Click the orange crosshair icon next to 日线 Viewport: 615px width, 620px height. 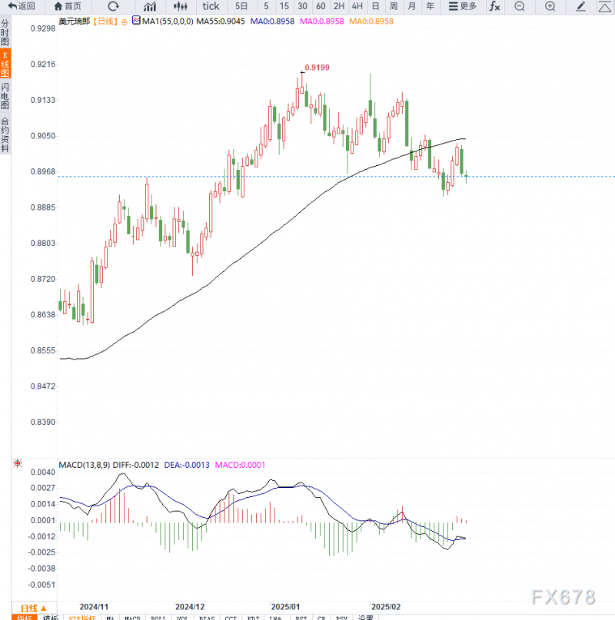125,22
